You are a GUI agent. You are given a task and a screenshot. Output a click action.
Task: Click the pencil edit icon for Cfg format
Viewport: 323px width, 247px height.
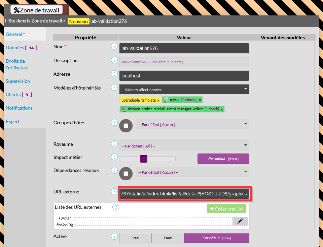(x=240, y=221)
